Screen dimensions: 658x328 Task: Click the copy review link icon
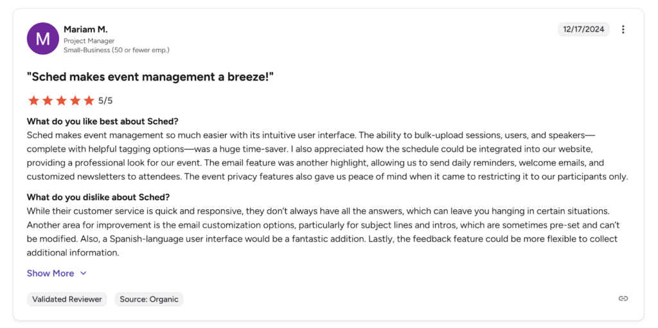pyautogui.click(x=623, y=298)
